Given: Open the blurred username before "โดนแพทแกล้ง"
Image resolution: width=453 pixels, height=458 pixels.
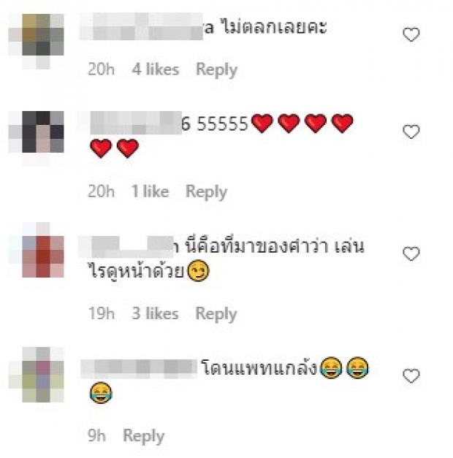Looking at the screenshot, I should pyautogui.click(x=139, y=369).
